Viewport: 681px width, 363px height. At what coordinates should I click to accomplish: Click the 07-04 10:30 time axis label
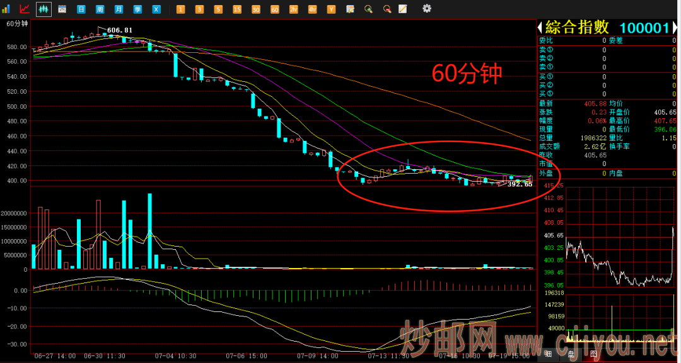click(175, 355)
